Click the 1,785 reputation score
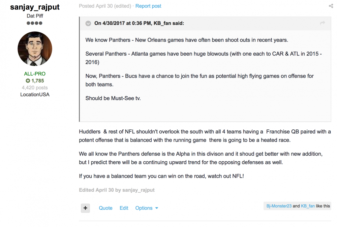Screen dimensions: 337x227 tap(38, 81)
